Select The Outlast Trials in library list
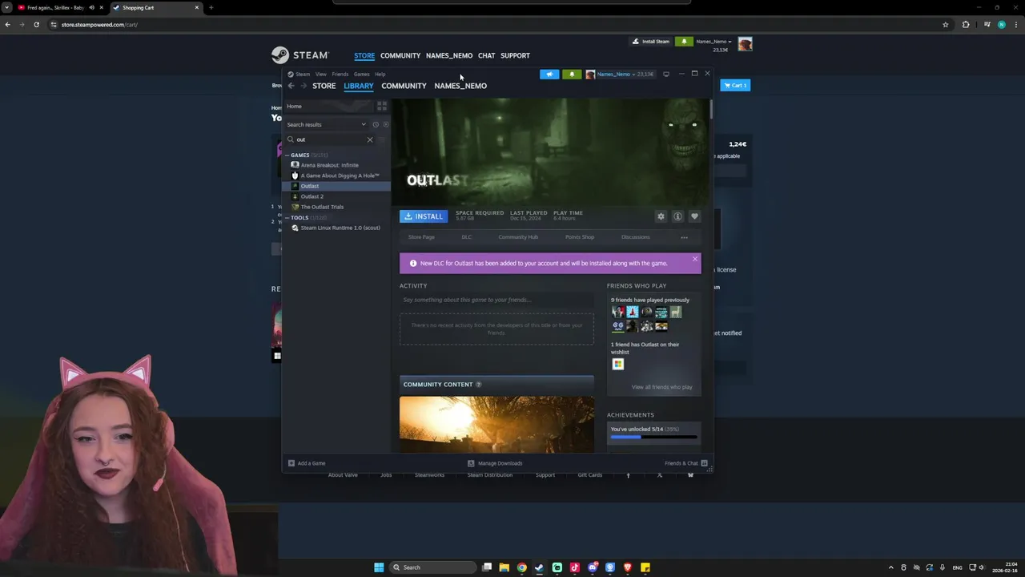Viewport: 1025px width, 577px height. pos(322,207)
